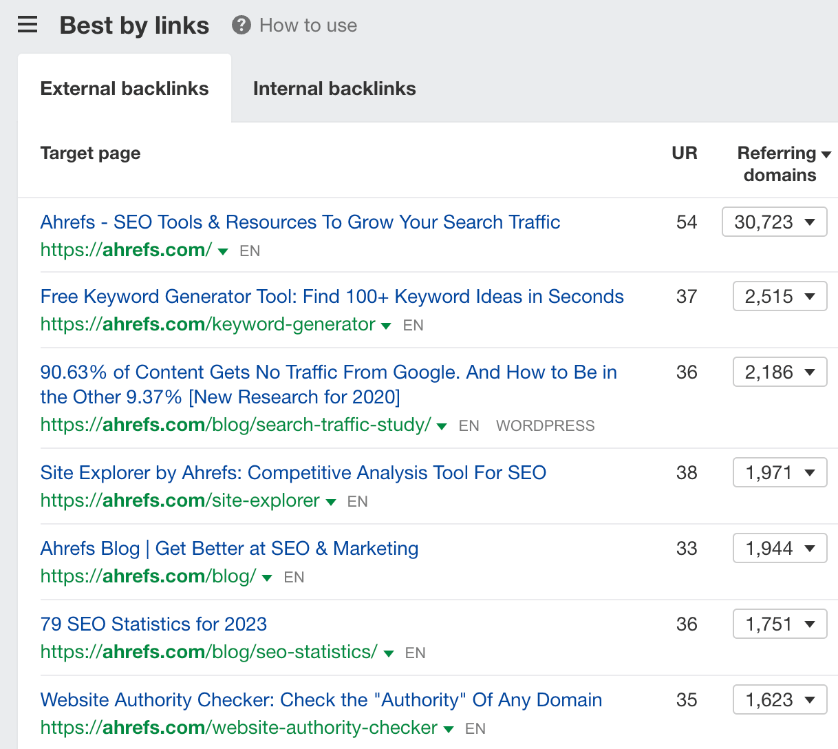The width and height of the screenshot is (838, 749).
Task: Click the sort arrow on Referring domains
Action: coord(828,153)
